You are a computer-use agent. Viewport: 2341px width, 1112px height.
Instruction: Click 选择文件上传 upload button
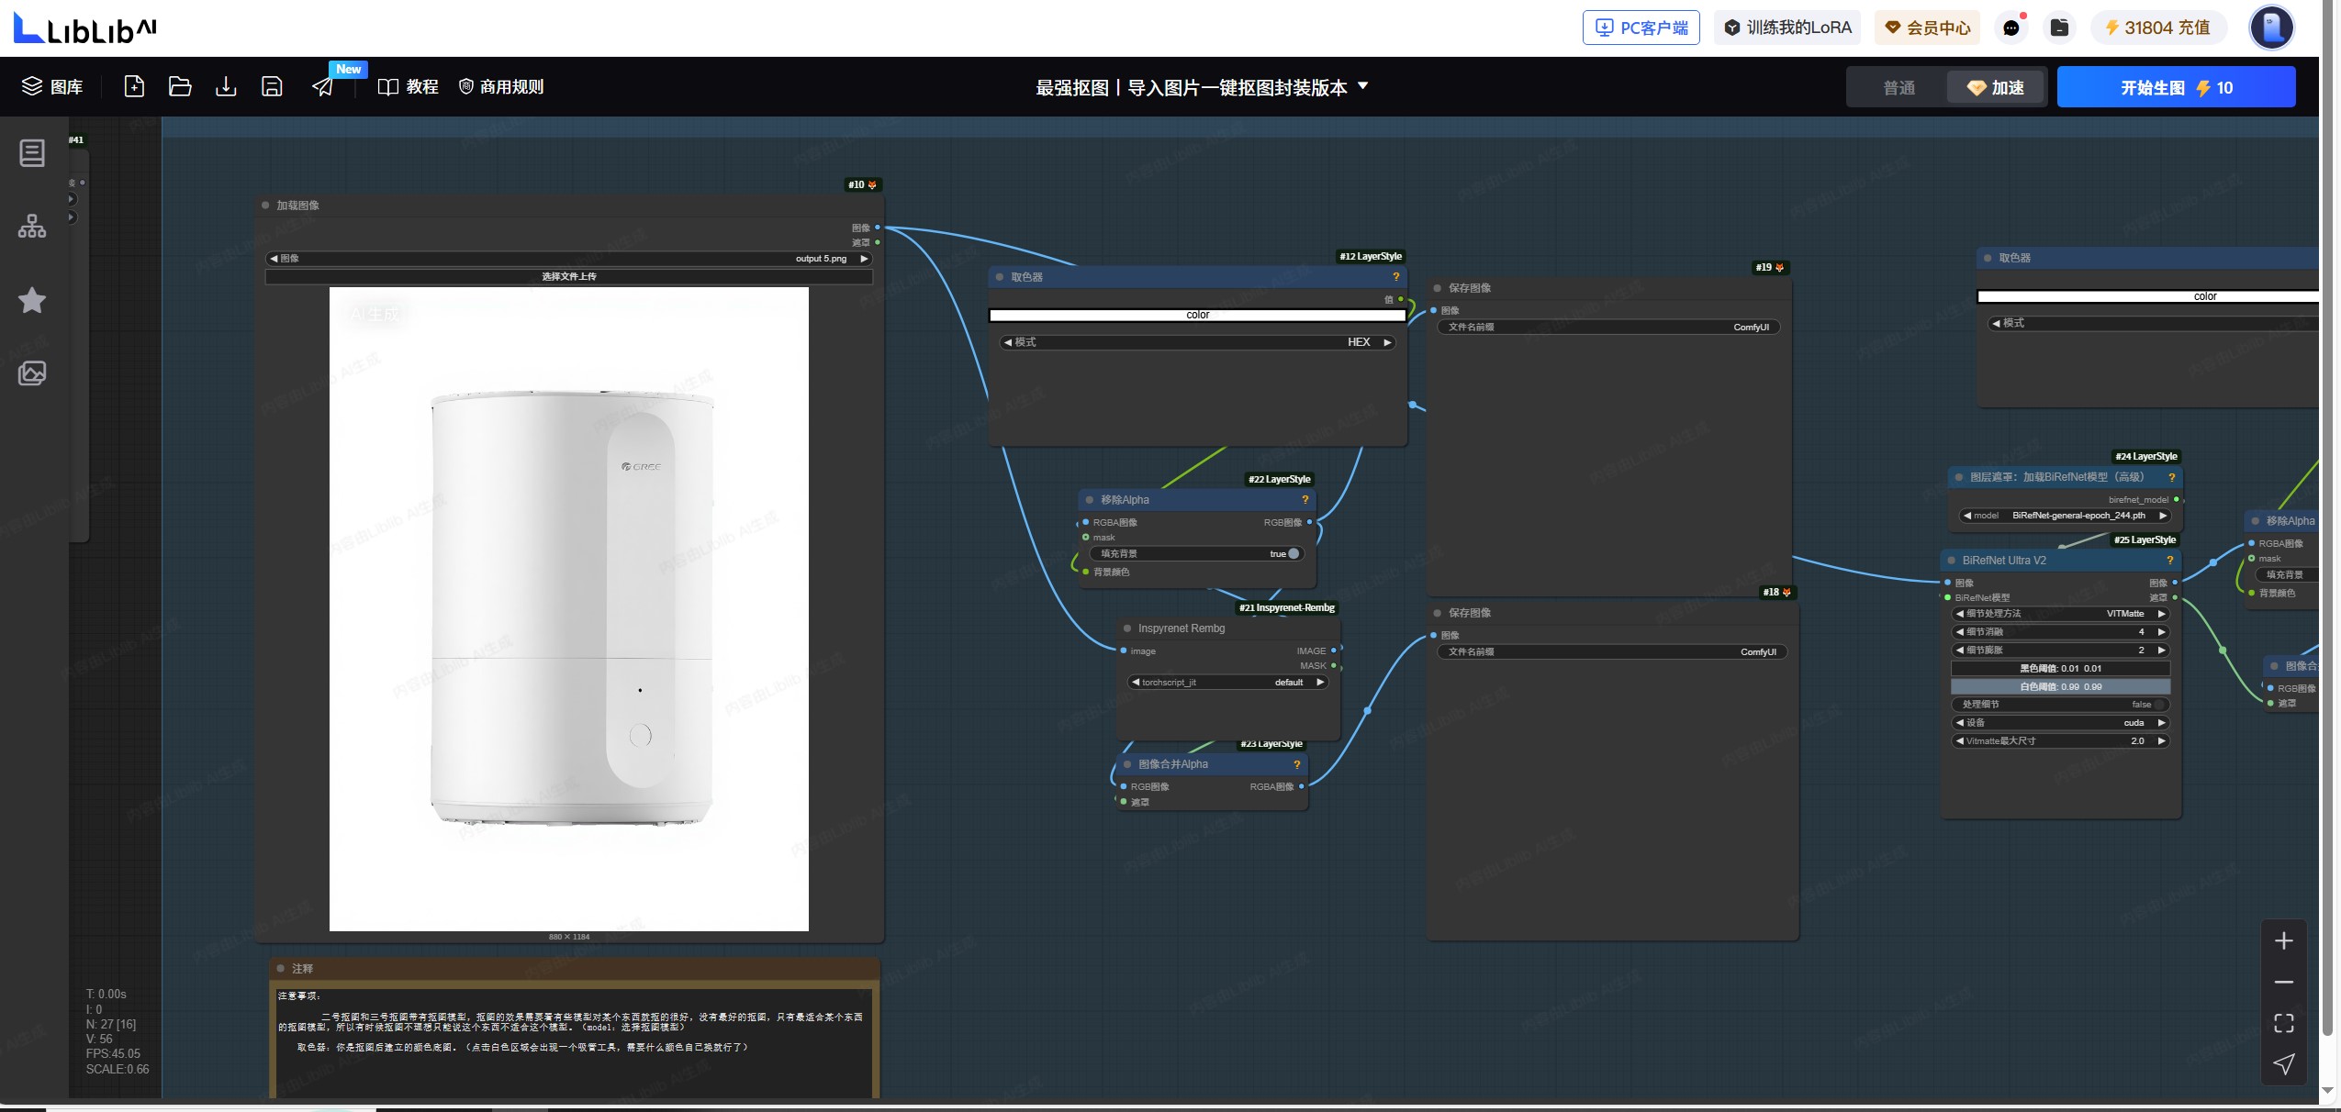point(568,276)
